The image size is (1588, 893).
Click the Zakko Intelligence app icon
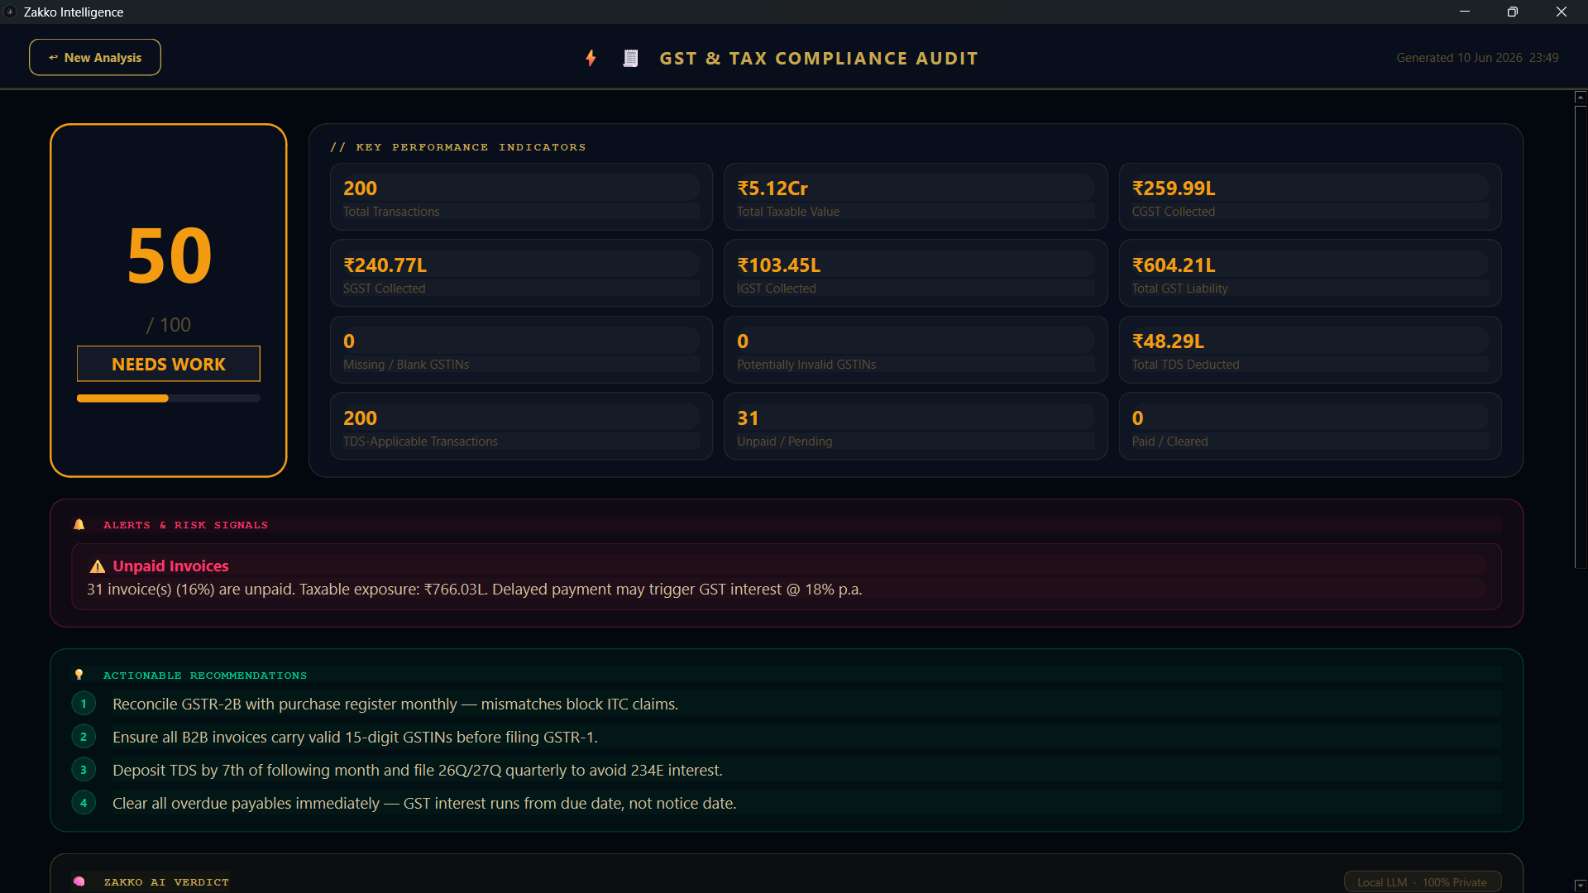tap(11, 12)
